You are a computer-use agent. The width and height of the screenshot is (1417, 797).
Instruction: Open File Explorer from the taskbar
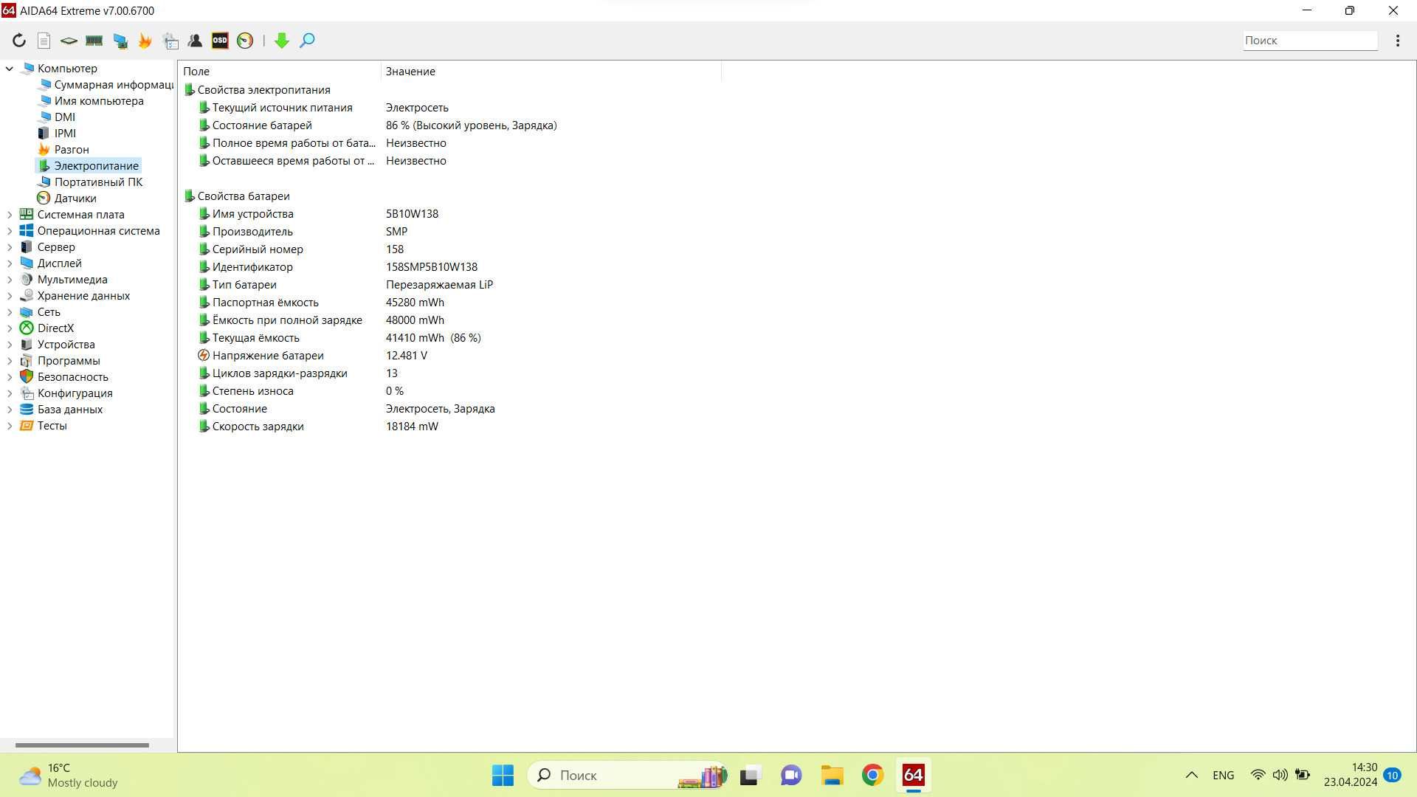point(832,776)
